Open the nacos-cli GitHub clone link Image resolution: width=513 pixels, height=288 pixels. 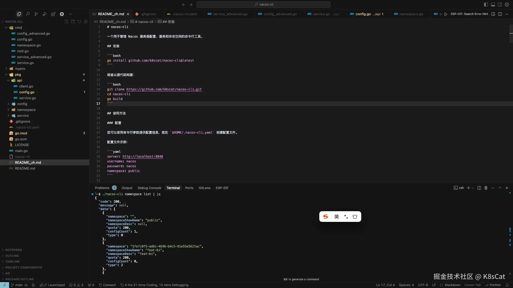tap(164, 89)
